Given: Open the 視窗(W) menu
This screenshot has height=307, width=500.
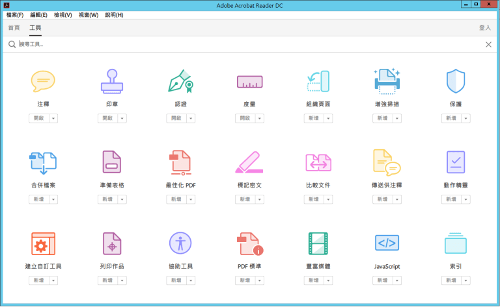Looking at the screenshot, I should pyautogui.click(x=89, y=15).
